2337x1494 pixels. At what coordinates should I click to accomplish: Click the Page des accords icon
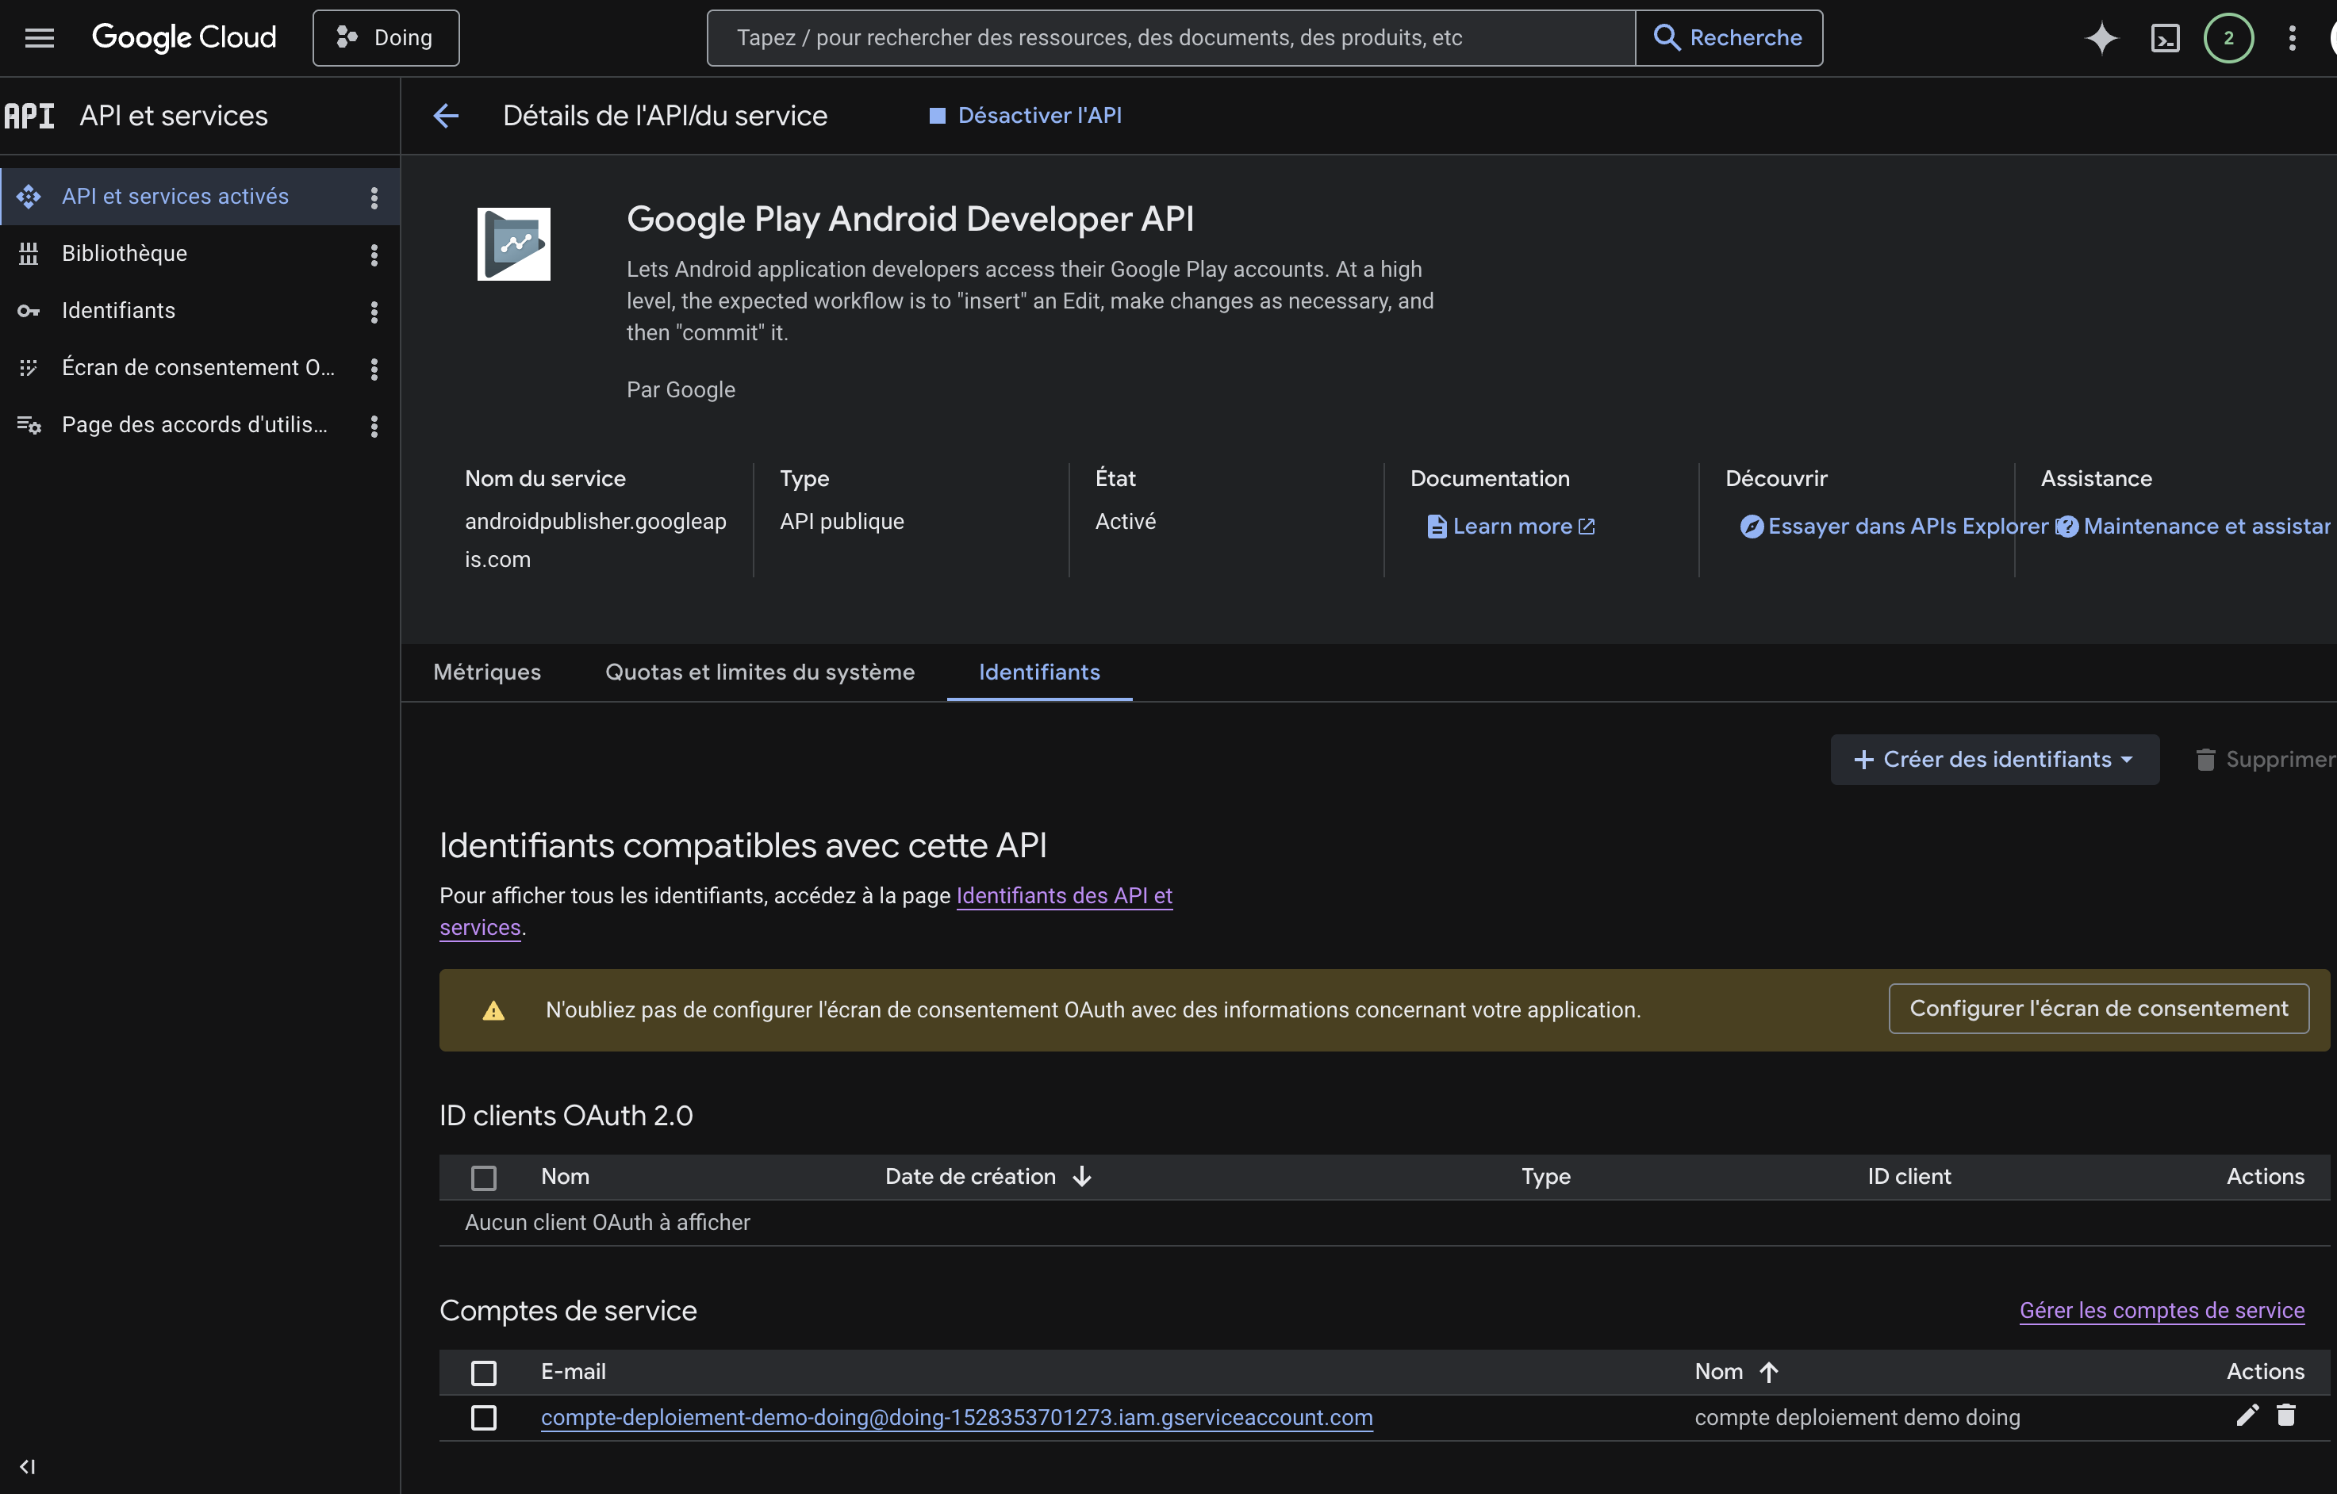(x=28, y=425)
